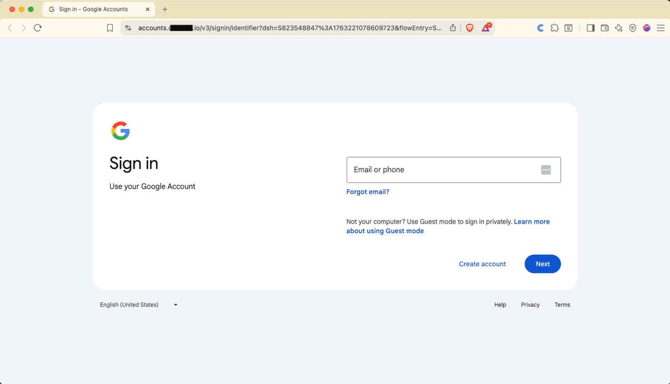The height and width of the screenshot is (384, 670).
Task: Minimize the window with yellow button
Action: coord(21,9)
